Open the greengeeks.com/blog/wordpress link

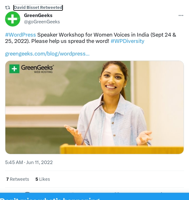pos(47,54)
